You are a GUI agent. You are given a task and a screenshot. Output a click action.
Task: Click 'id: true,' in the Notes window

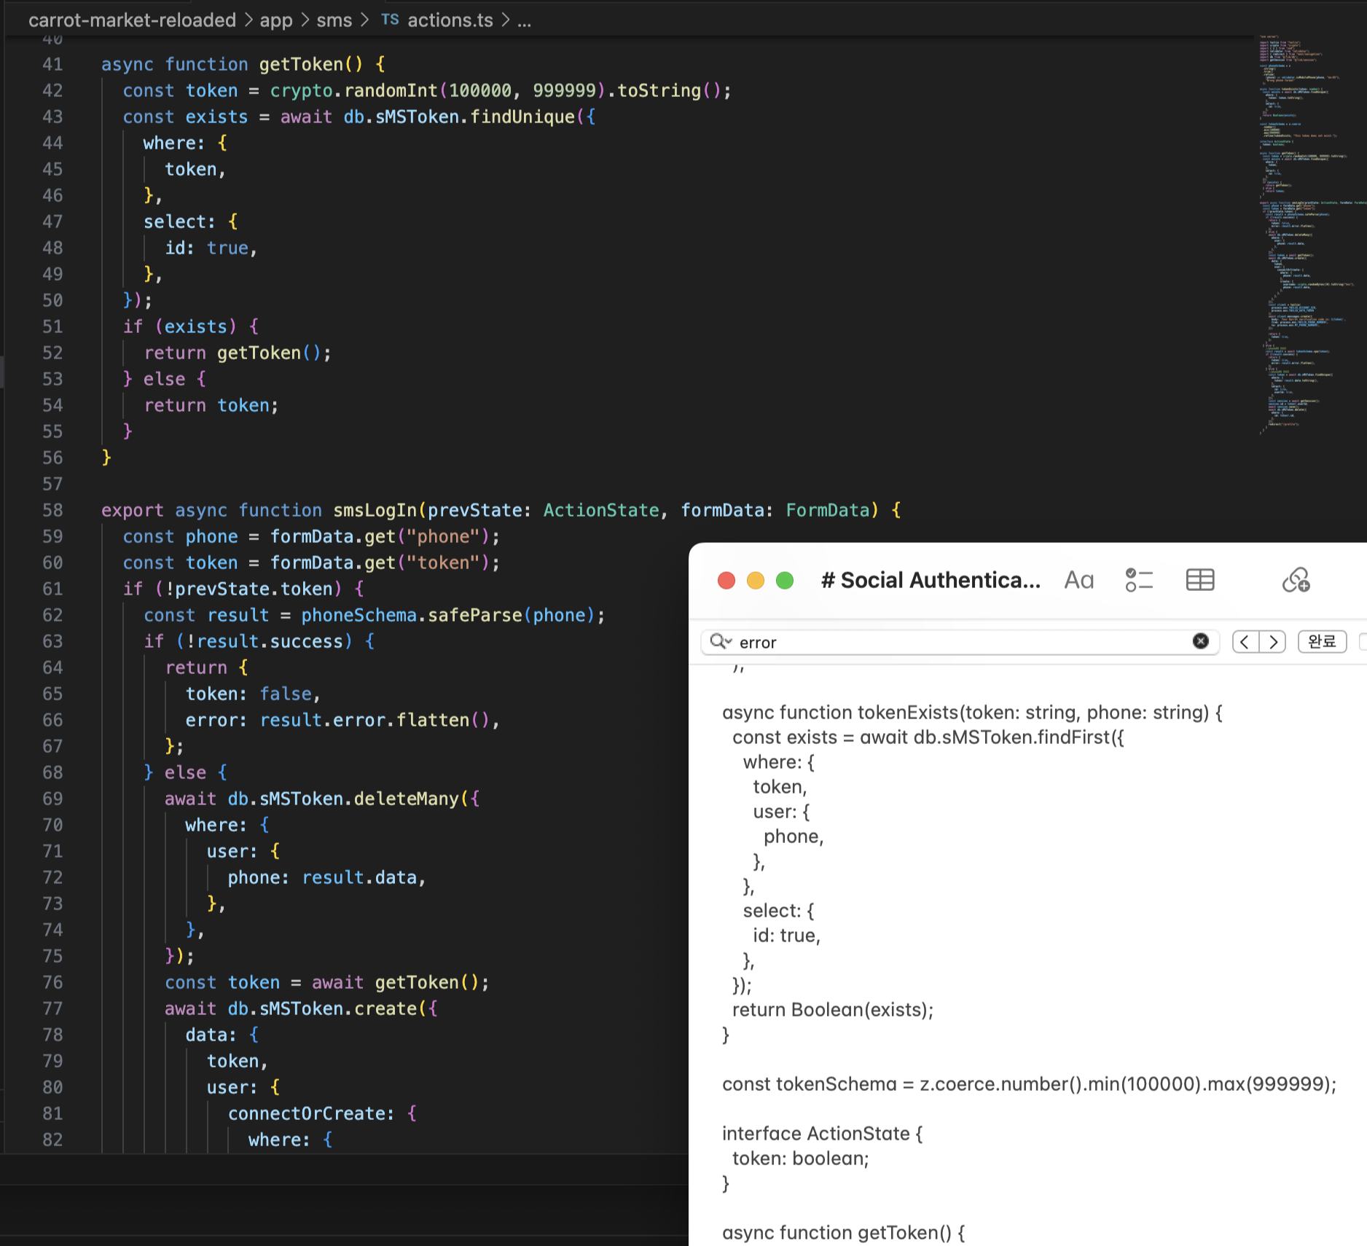coord(786,935)
